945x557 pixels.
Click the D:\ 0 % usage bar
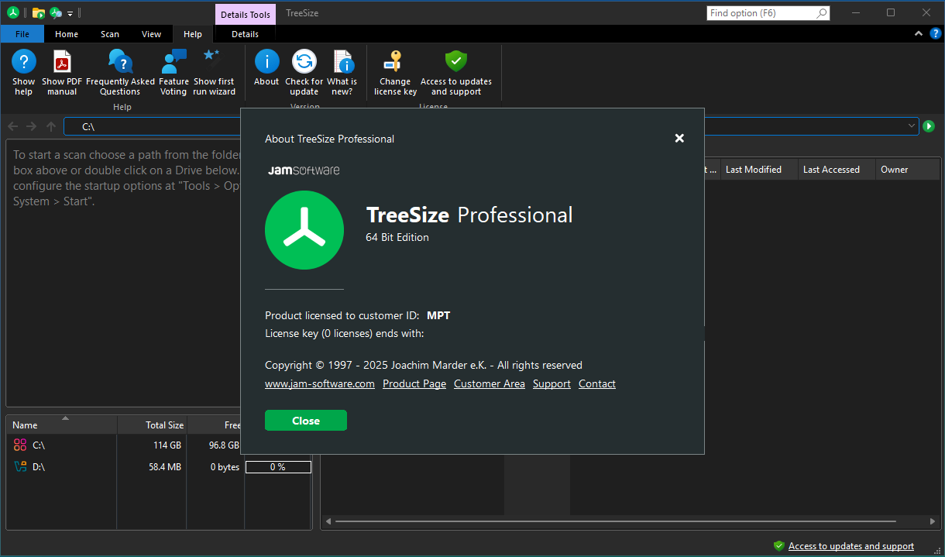click(278, 467)
